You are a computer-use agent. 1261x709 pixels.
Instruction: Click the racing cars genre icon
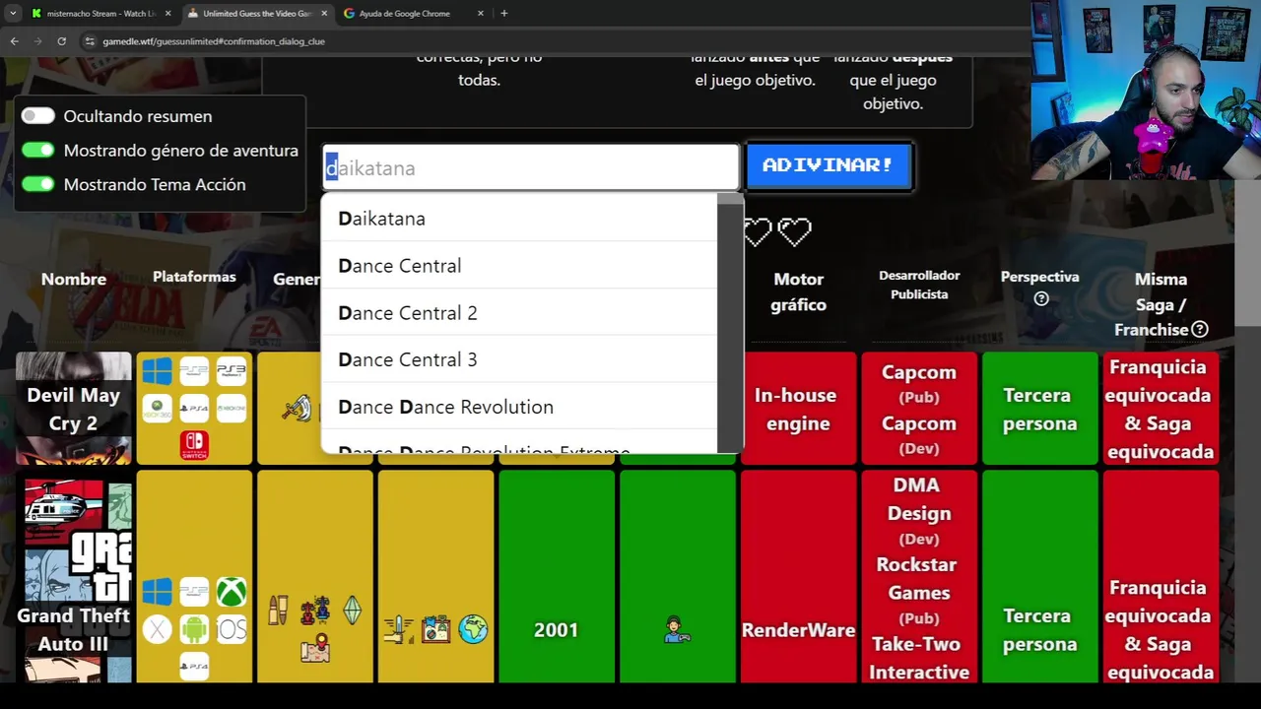tap(315, 611)
